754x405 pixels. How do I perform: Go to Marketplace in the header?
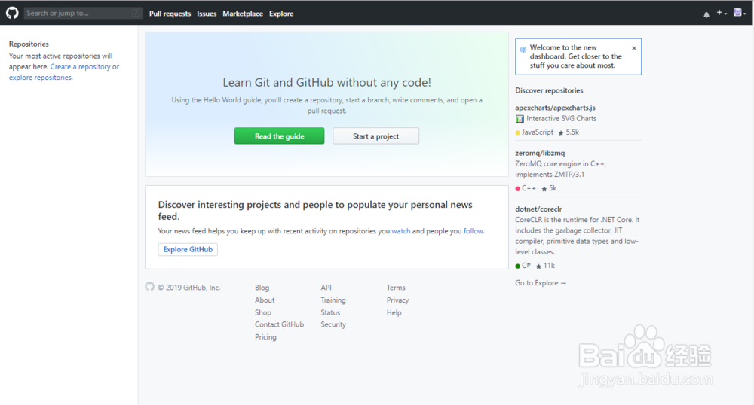point(243,14)
